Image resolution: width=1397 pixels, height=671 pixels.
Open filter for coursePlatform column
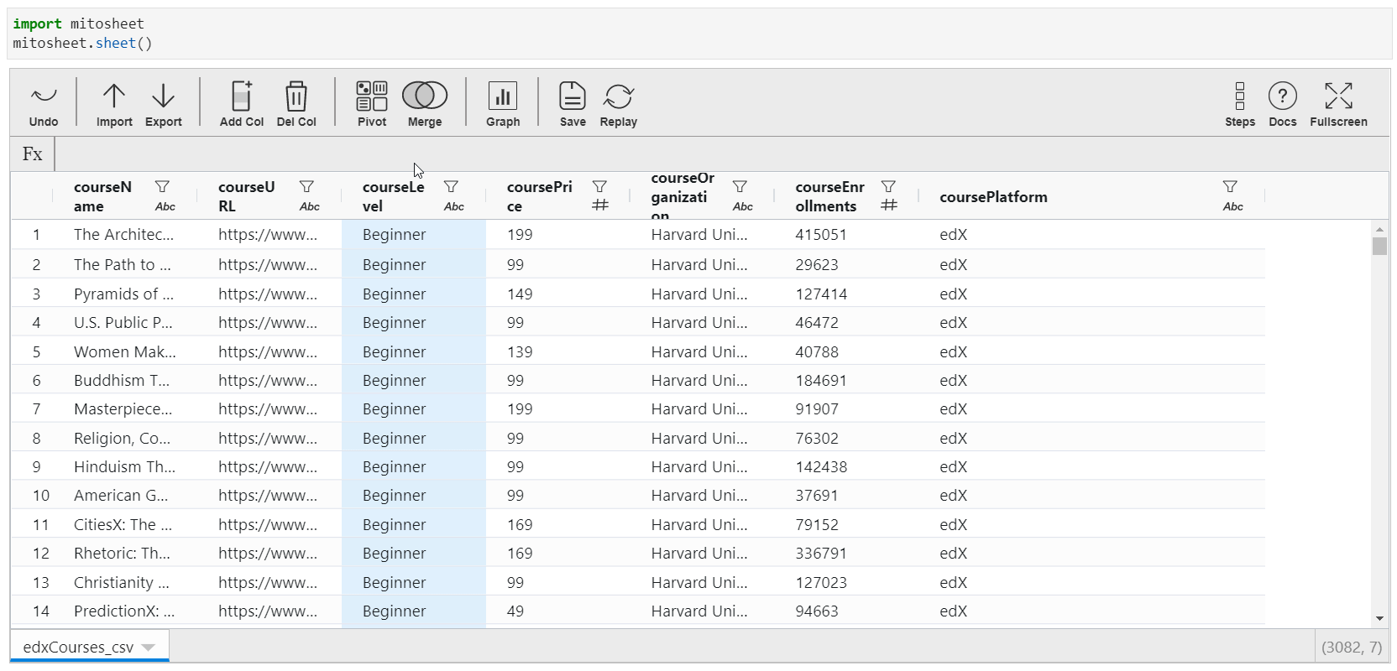(x=1230, y=186)
